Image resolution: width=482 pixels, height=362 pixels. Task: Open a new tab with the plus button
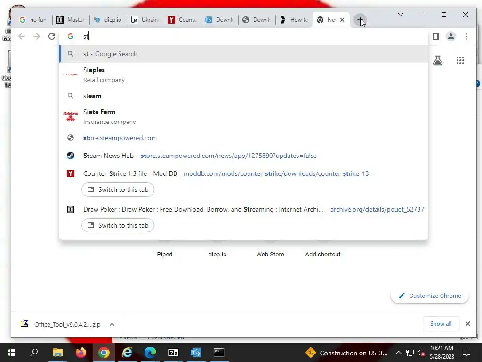click(360, 20)
